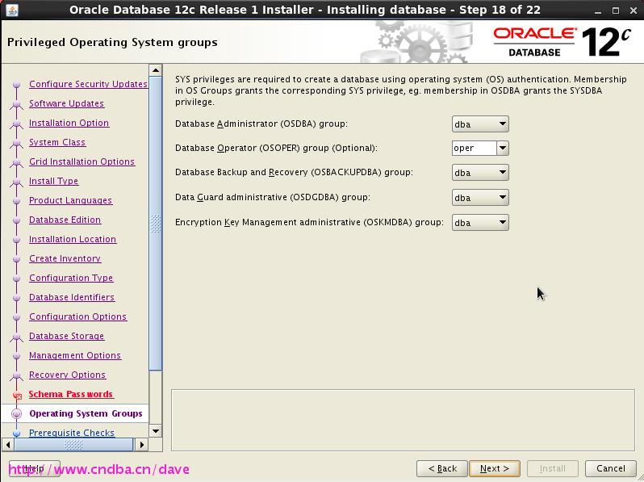Jump to Recovery Options step
This screenshot has width=644, height=482.
tap(67, 375)
